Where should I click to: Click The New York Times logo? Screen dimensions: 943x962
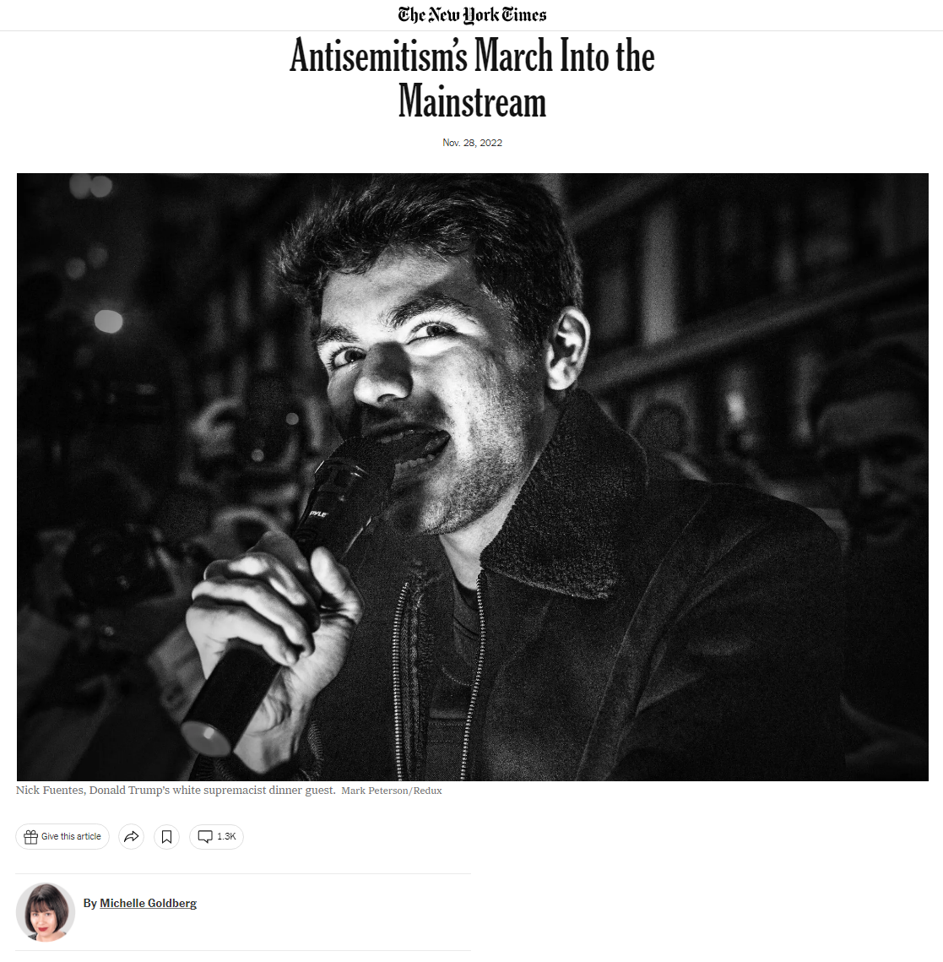471,14
